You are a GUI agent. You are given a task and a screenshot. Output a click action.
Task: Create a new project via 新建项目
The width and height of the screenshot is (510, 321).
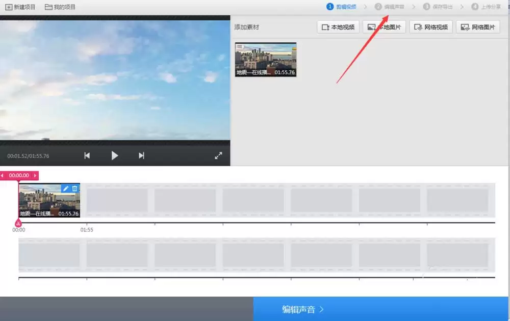click(x=20, y=7)
